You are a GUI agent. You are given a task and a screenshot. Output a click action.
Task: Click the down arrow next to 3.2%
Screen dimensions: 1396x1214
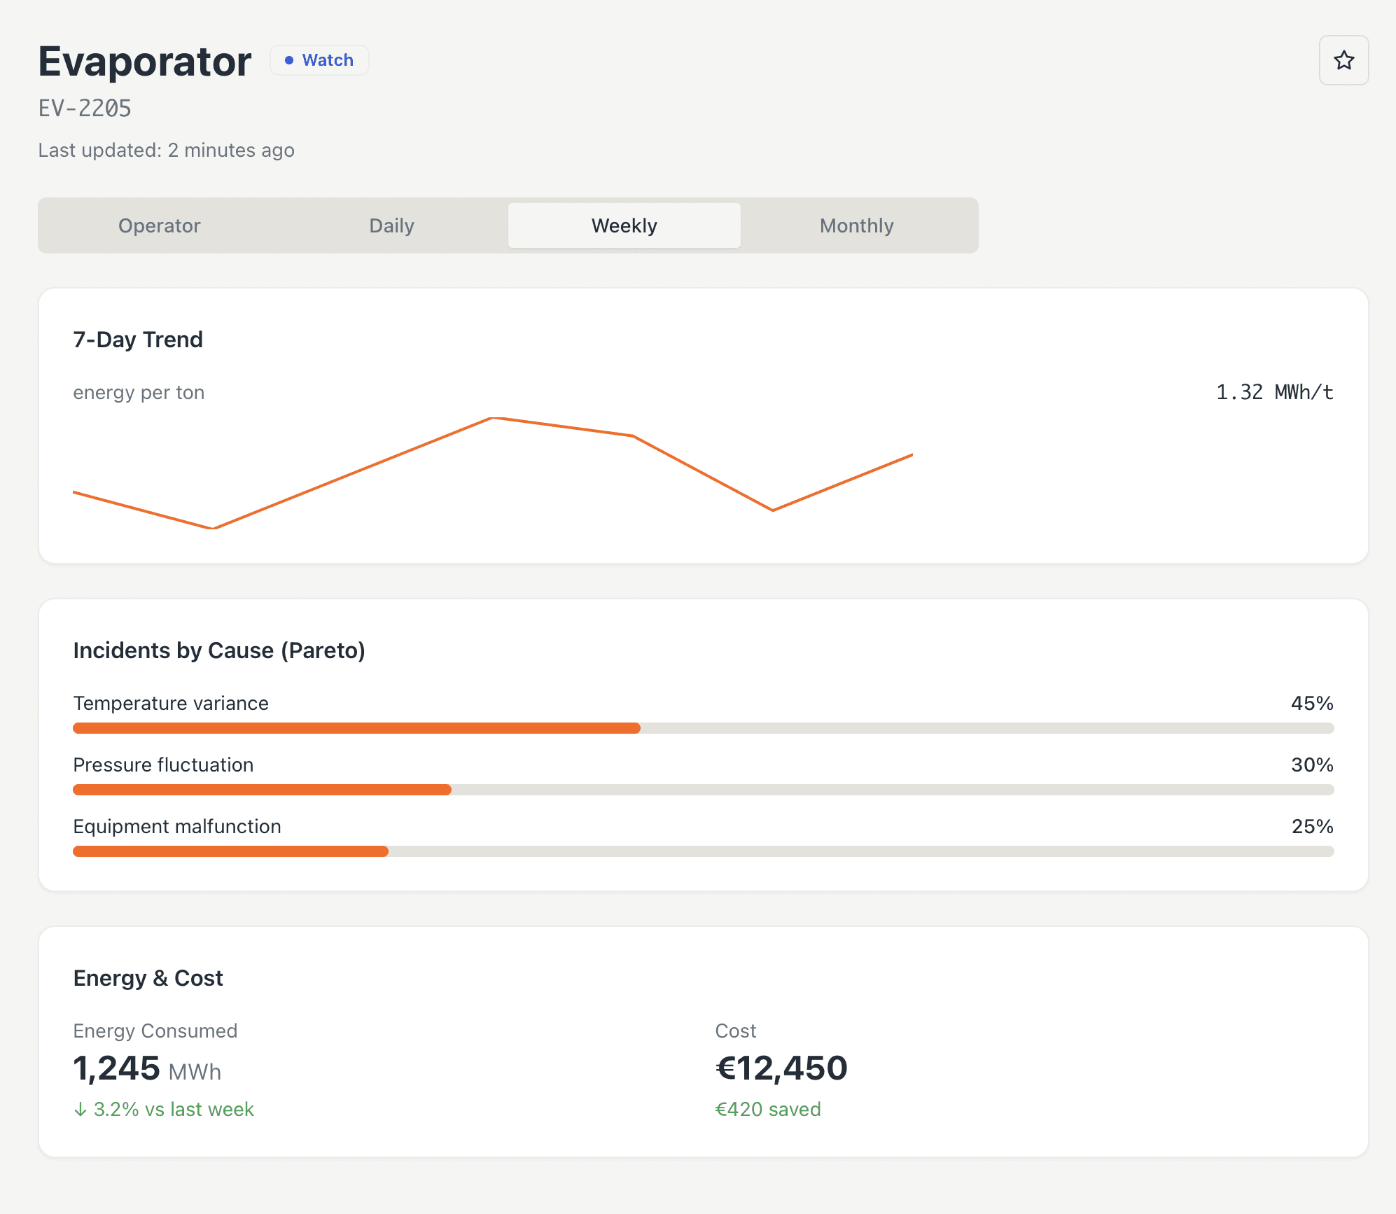pos(81,1110)
